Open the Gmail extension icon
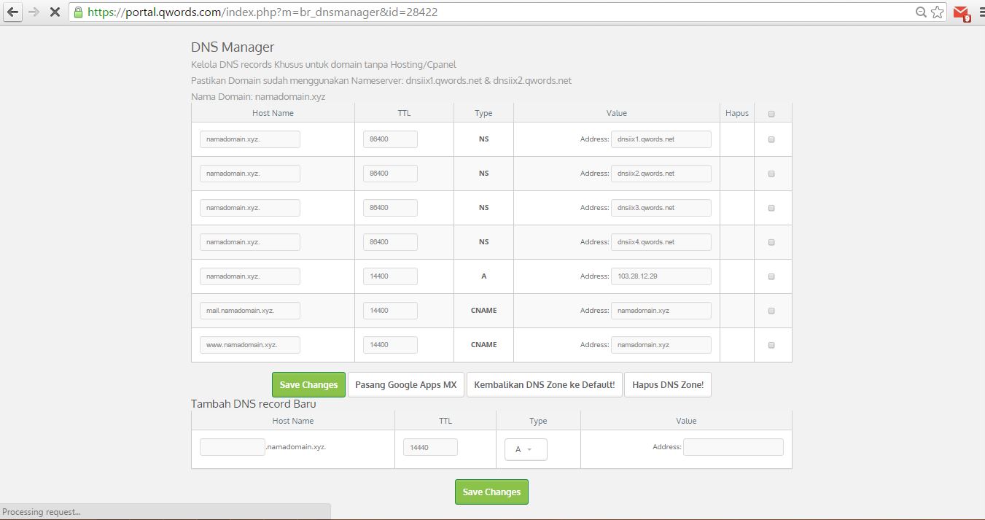 (962, 13)
